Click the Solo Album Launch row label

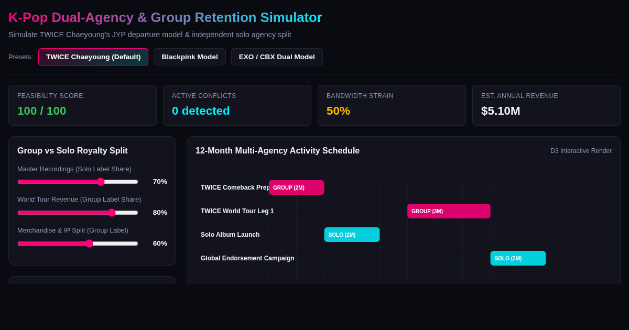230,235
